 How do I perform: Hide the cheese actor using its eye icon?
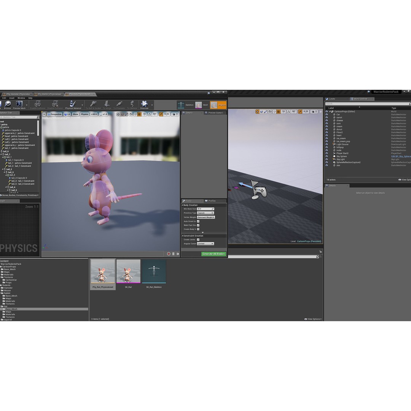coord(327,120)
